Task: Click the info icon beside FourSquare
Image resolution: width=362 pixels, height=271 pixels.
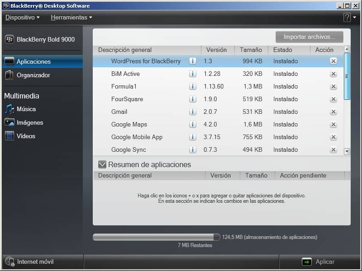Action: coord(193,99)
